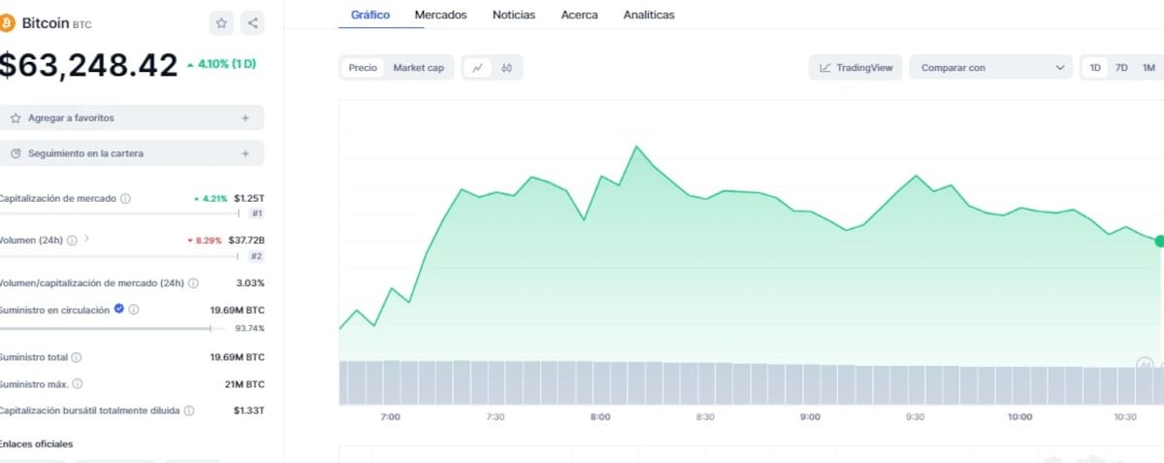Click the share icon next to Bitcoin
The image size is (1164, 463).
point(252,22)
